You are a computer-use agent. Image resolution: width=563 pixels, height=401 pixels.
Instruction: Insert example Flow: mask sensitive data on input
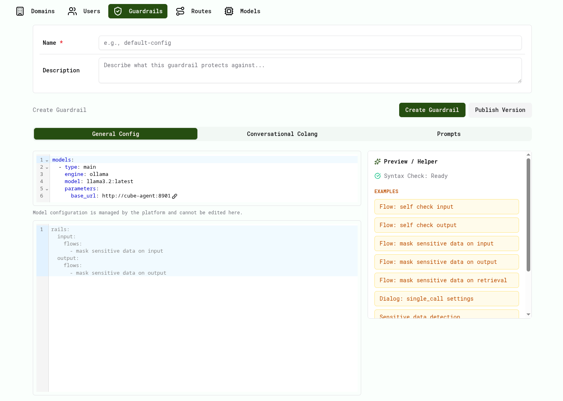(446, 243)
